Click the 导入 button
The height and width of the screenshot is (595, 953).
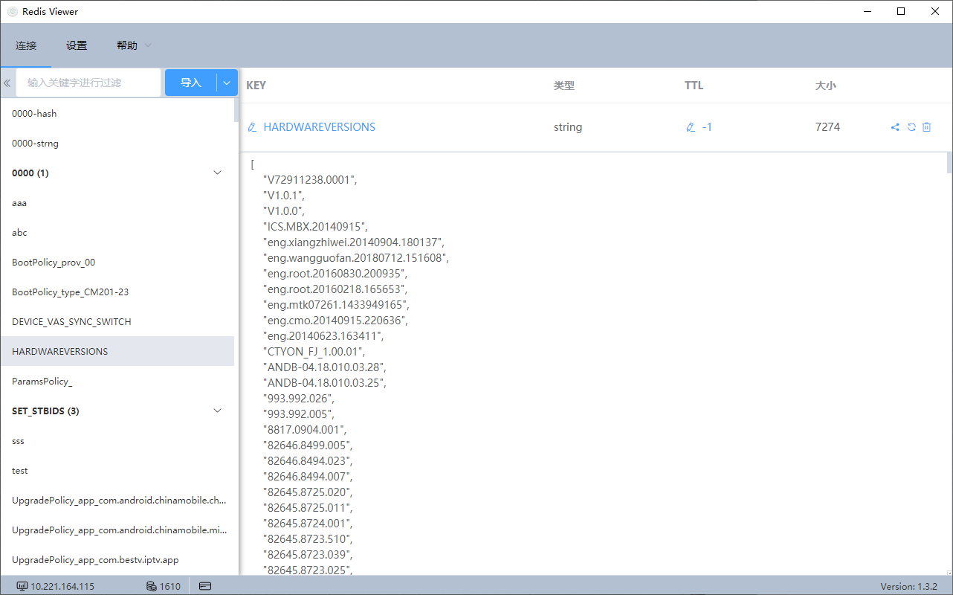pyautogui.click(x=191, y=83)
